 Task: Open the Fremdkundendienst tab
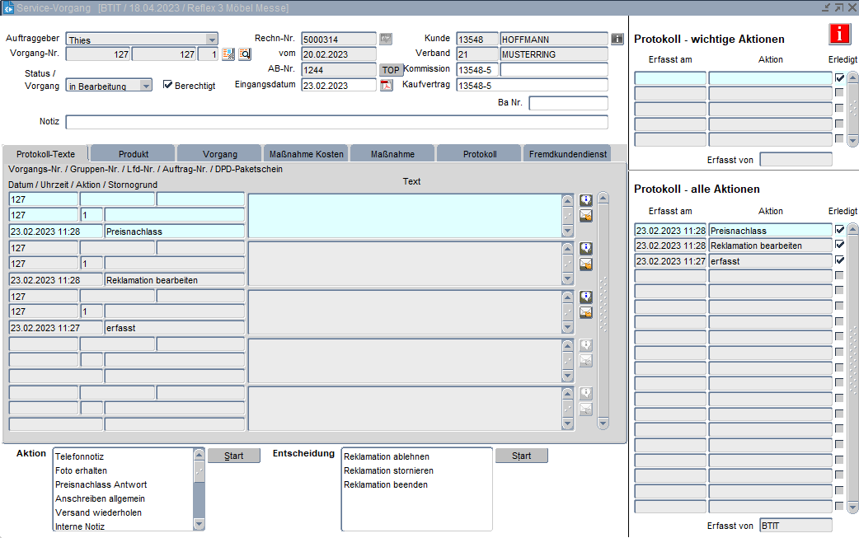coord(567,154)
